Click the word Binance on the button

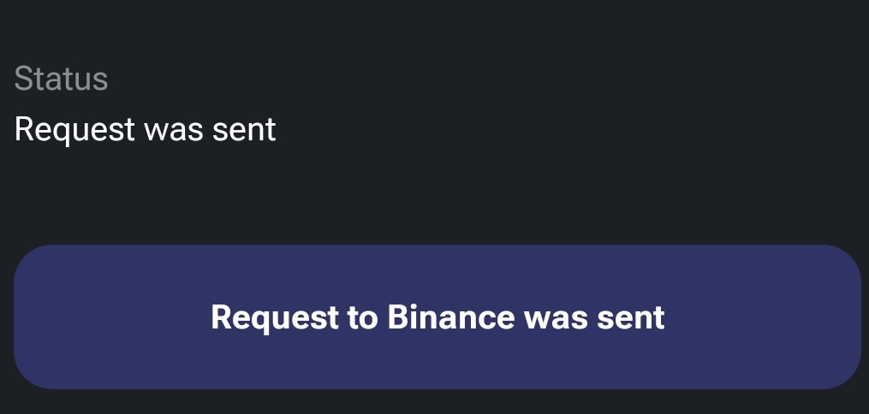click(450, 317)
